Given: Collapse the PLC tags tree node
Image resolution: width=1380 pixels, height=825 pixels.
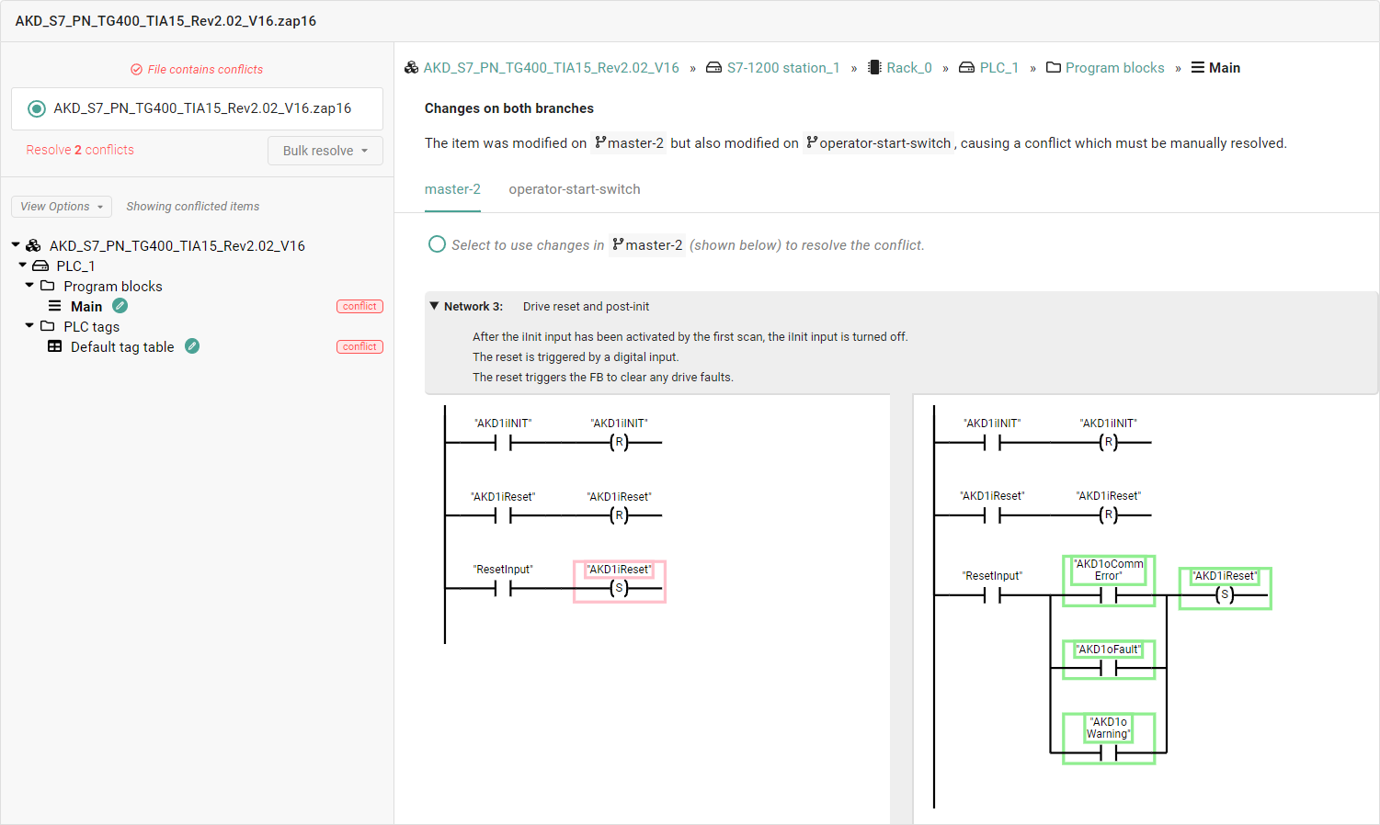Looking at the screenshot, I should pos(29,326).
